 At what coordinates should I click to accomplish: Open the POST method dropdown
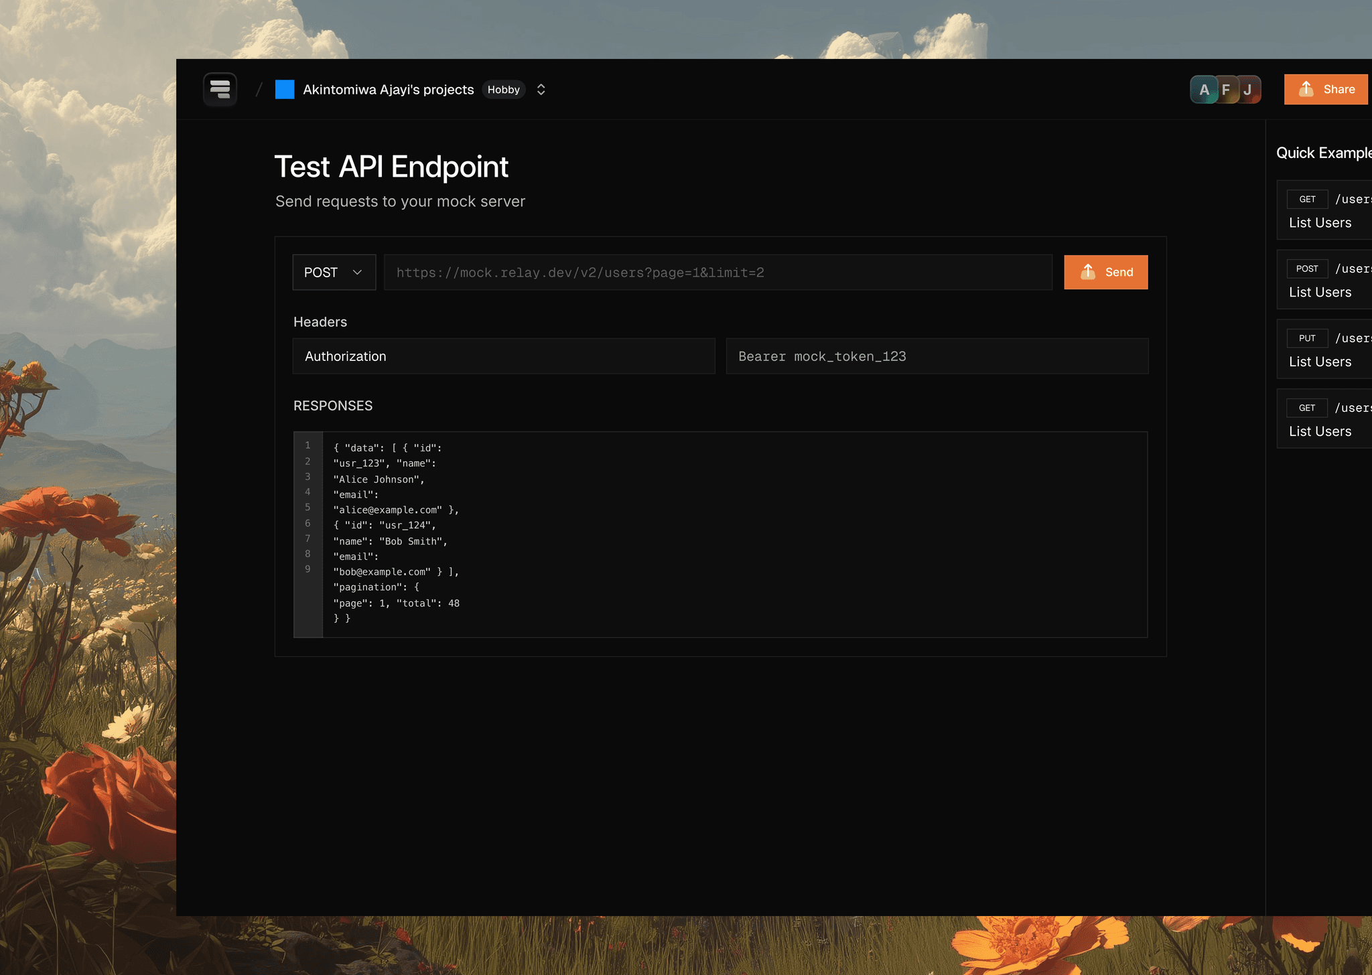[334, 272]
